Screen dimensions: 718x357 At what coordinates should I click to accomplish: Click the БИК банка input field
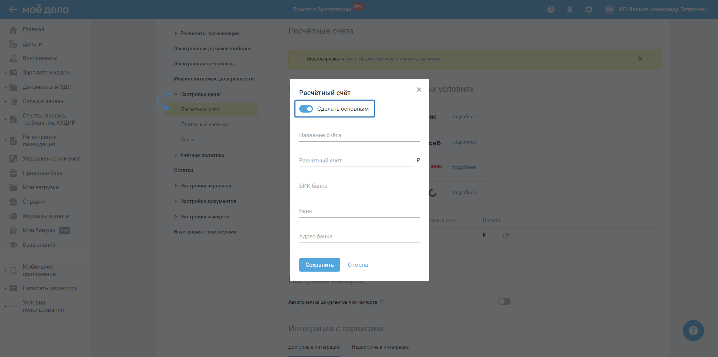tap(359, 186)
